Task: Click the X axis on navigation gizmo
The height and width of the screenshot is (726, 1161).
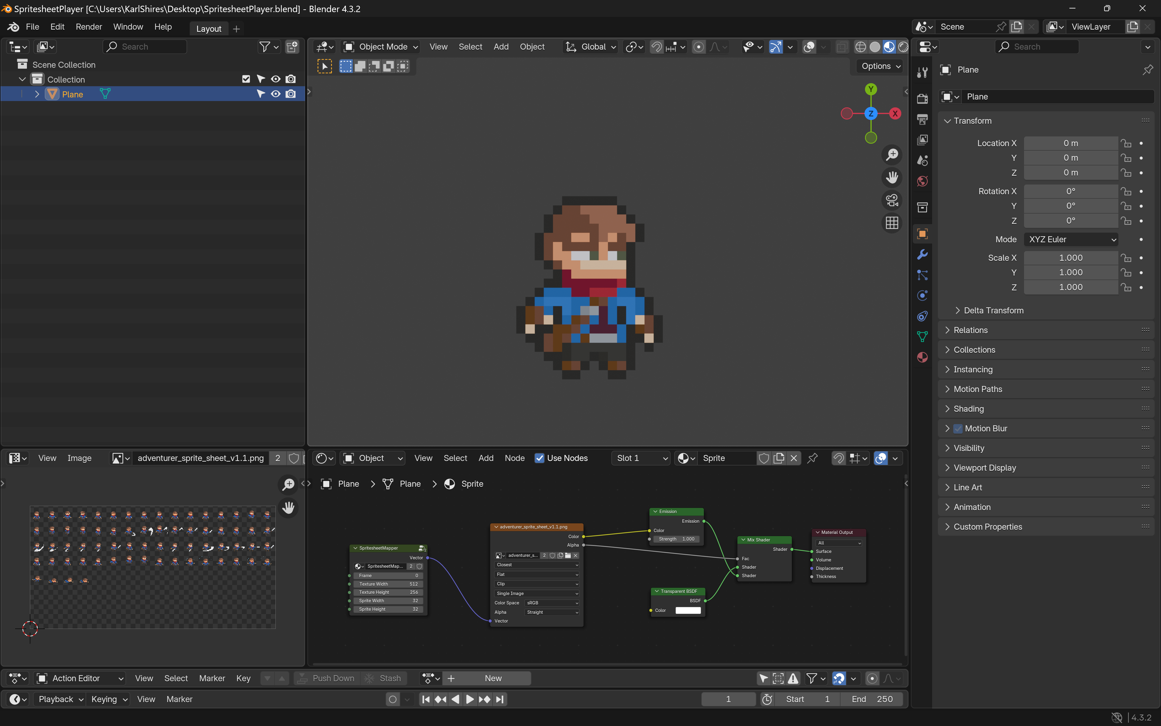Action: click(895, 114)
